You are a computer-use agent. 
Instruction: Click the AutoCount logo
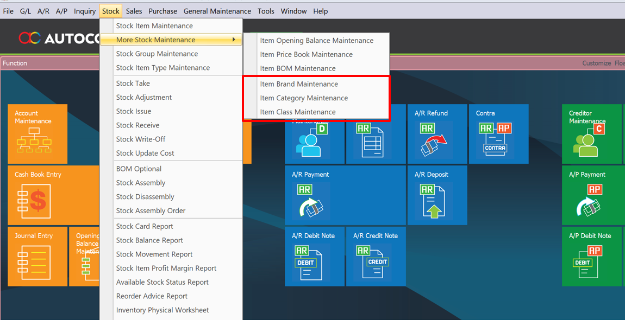pyautogui.click(x=59, y=38)
